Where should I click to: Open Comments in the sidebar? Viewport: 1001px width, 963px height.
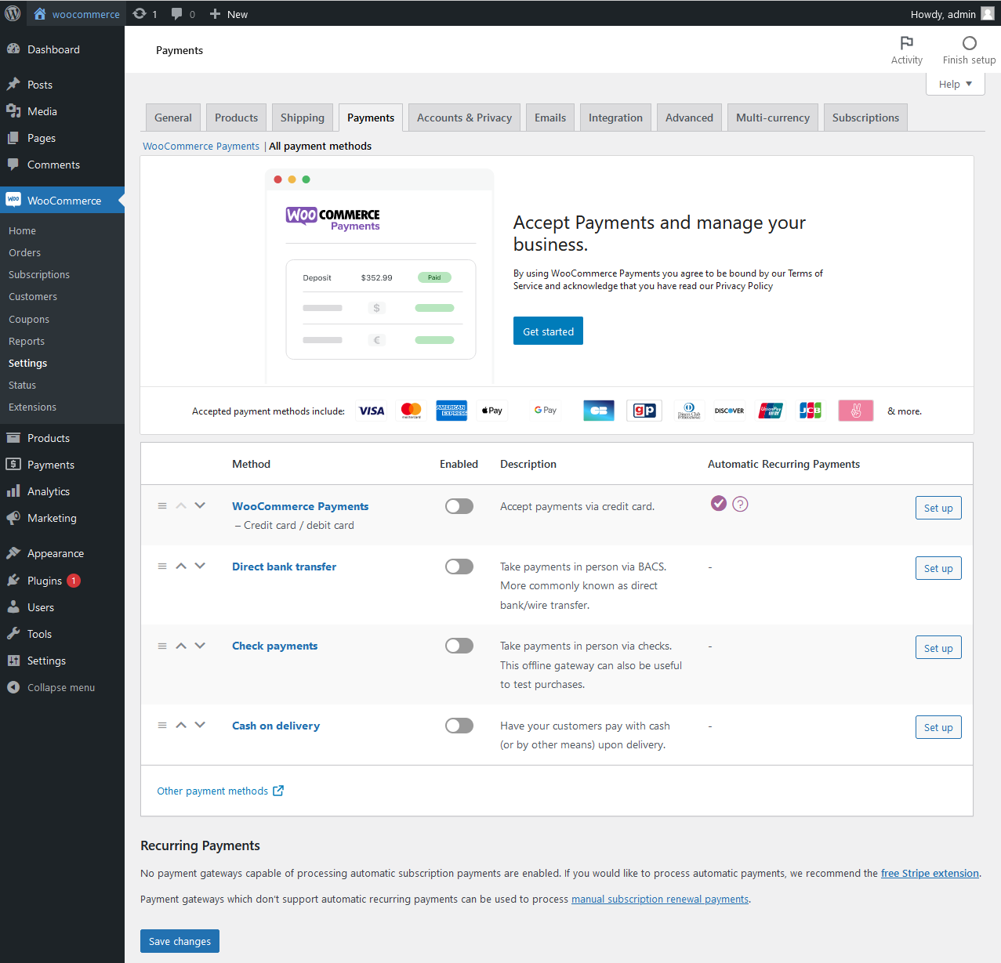pyautogui.click(x=62, y=165)
